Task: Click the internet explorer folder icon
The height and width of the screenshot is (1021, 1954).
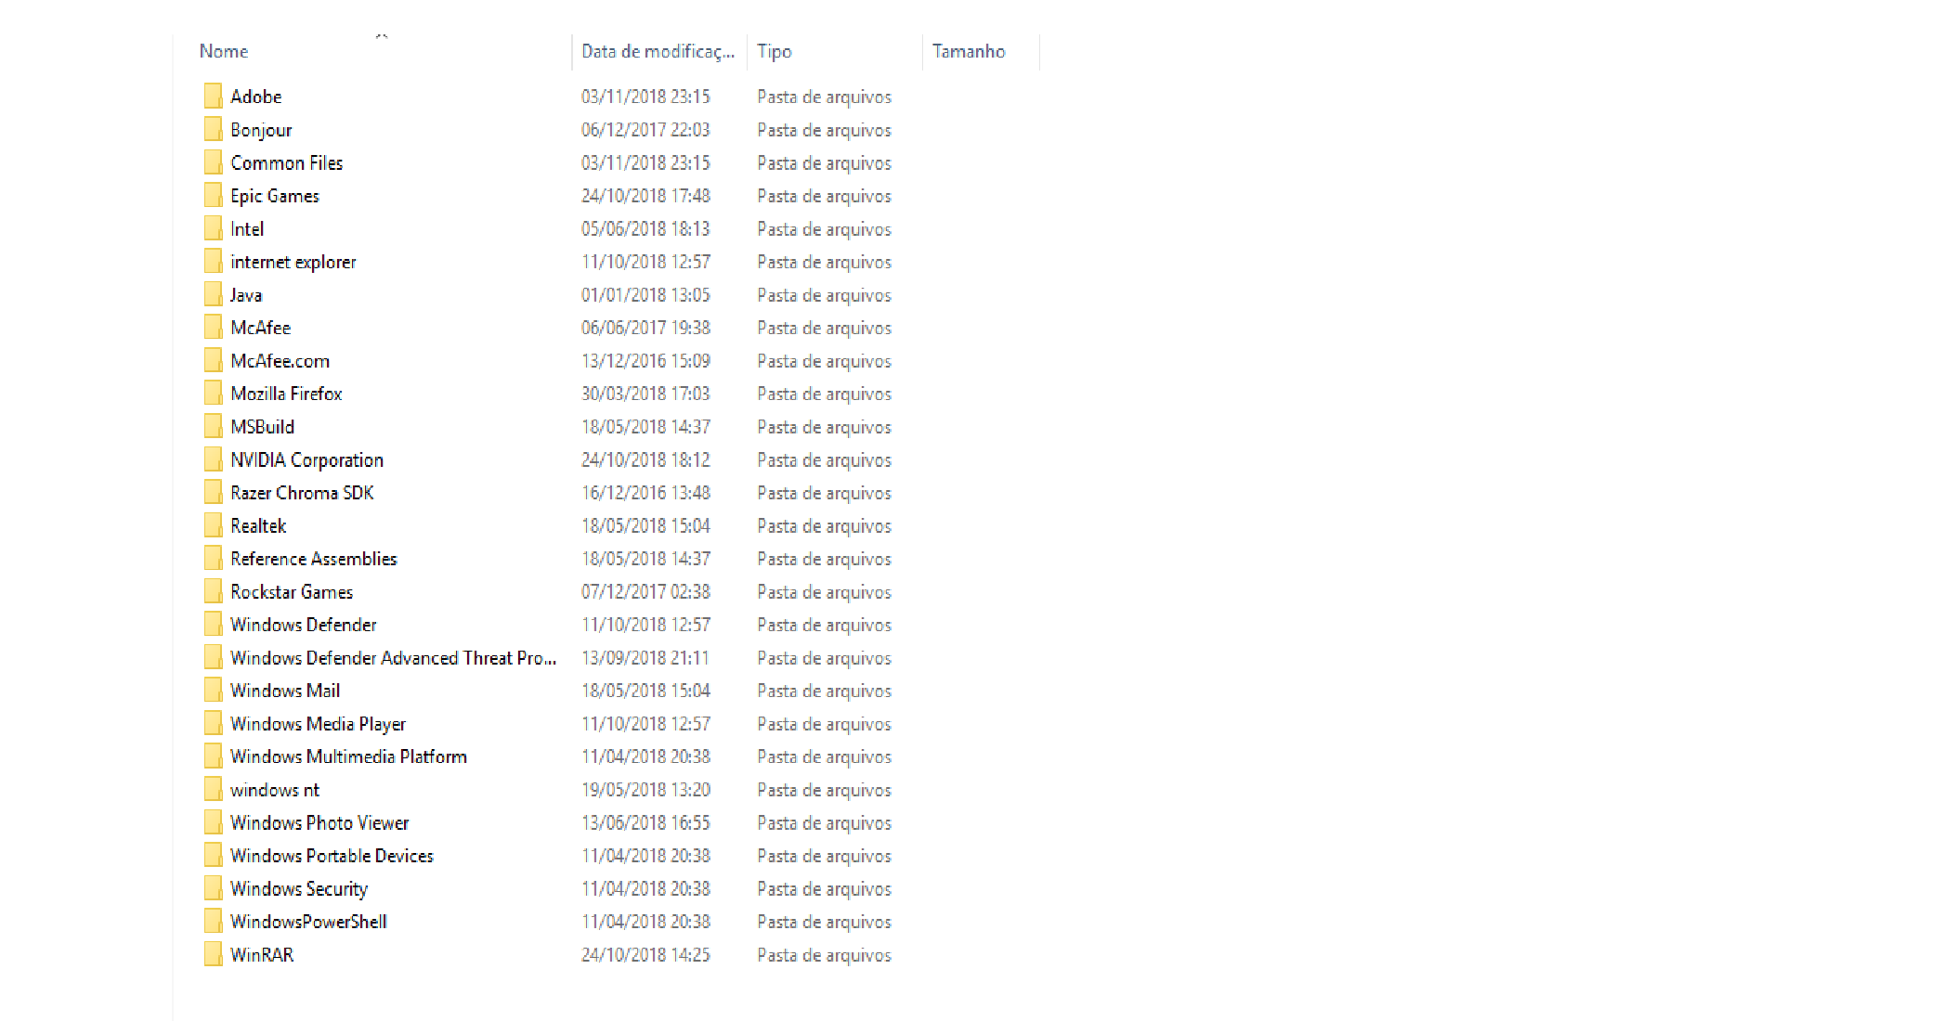Action: point(213,262)
